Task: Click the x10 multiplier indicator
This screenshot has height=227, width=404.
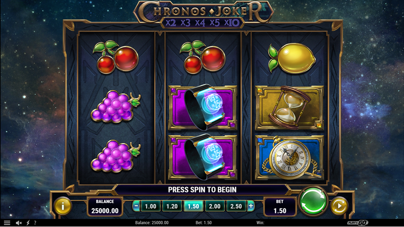Action: 231,23
